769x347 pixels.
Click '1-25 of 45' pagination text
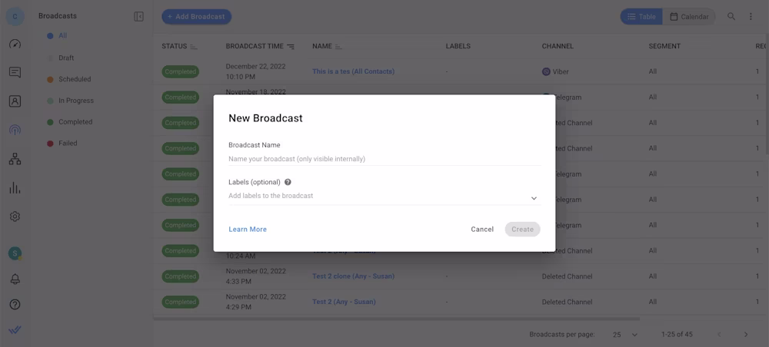coord(677,335)
